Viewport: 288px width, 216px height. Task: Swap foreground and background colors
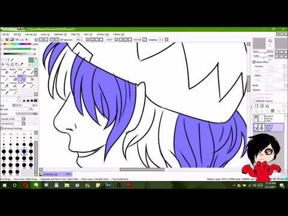coord(36,58)
